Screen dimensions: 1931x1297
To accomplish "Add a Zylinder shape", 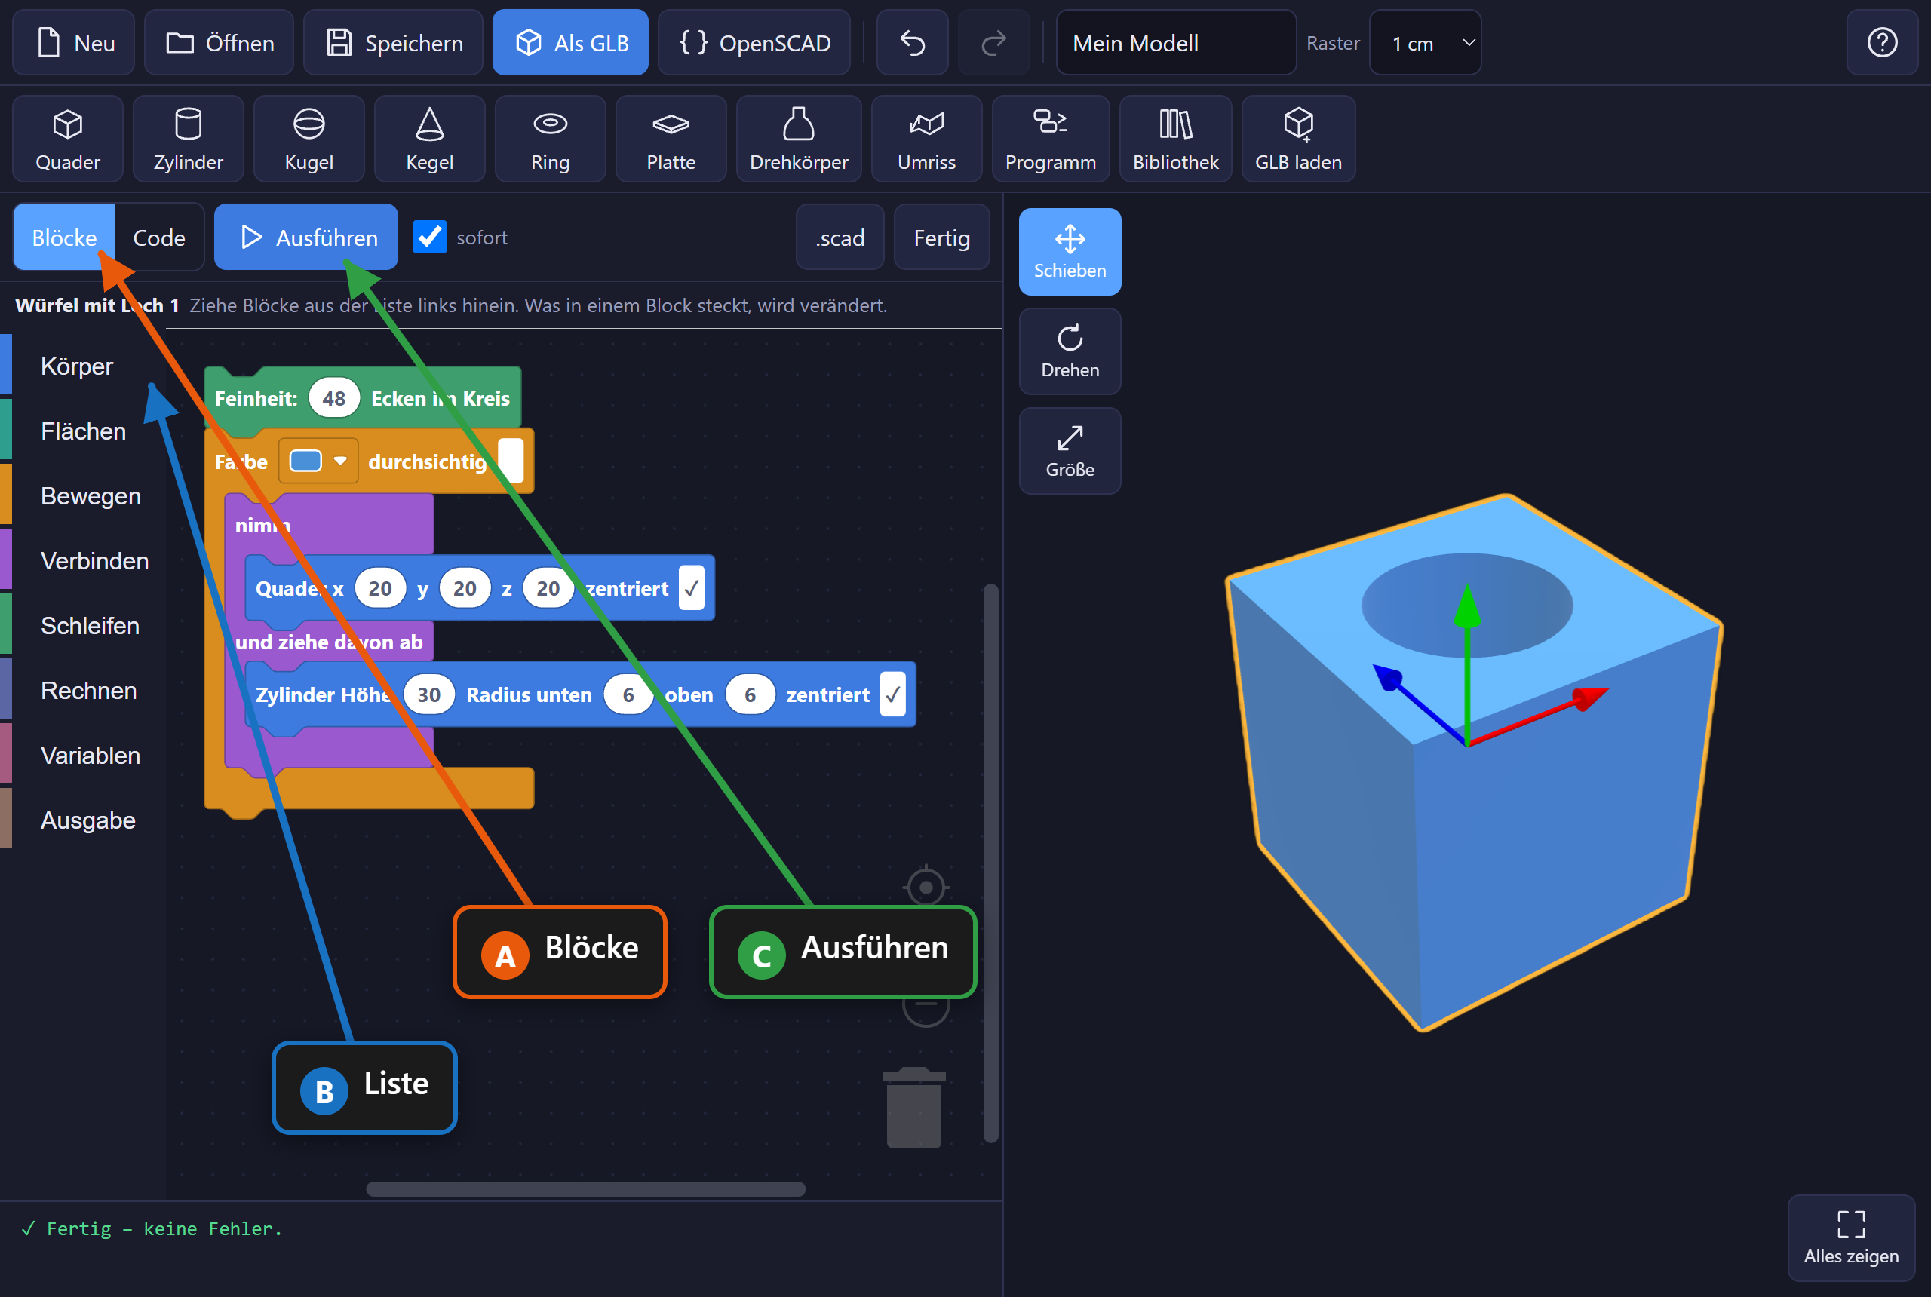I will pyautogui.click(x=189, y=139).
